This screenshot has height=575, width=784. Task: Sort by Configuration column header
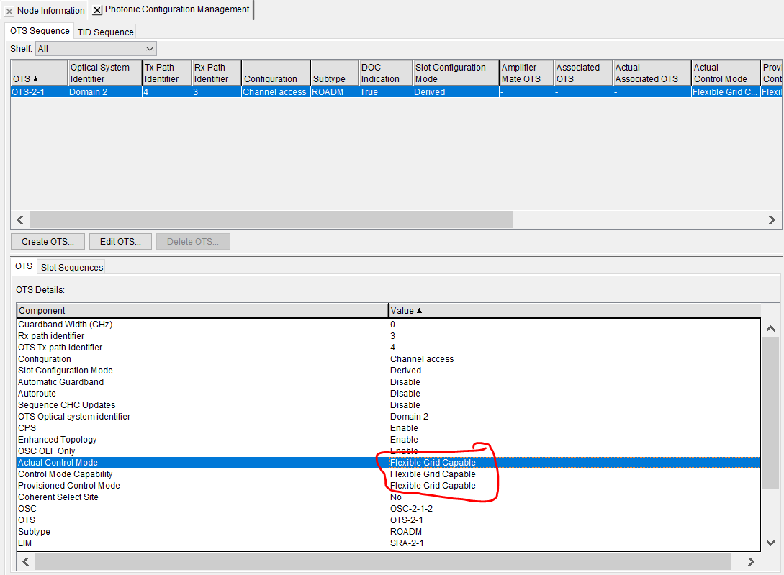(x=276, y=73)
